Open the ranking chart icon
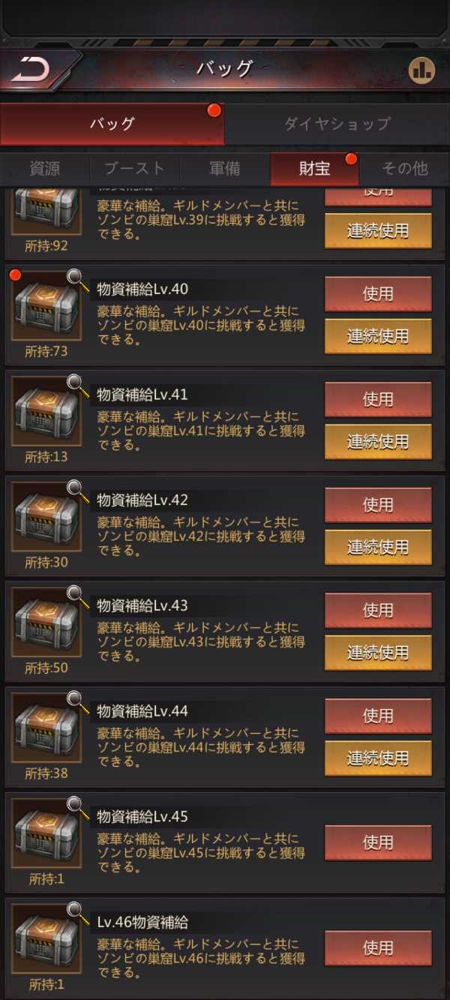 tap(421, 71)
